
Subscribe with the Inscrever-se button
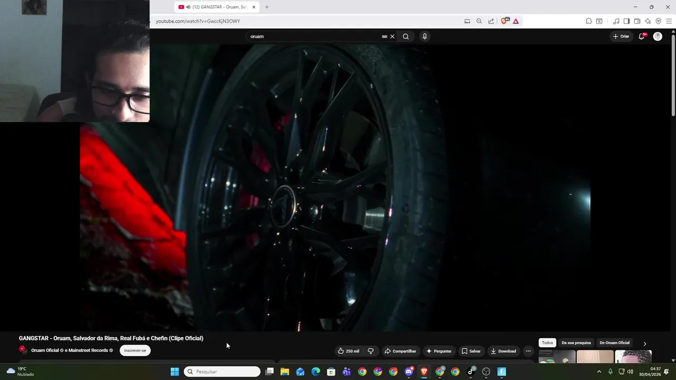pyautogui.click(x=135, y=350)
